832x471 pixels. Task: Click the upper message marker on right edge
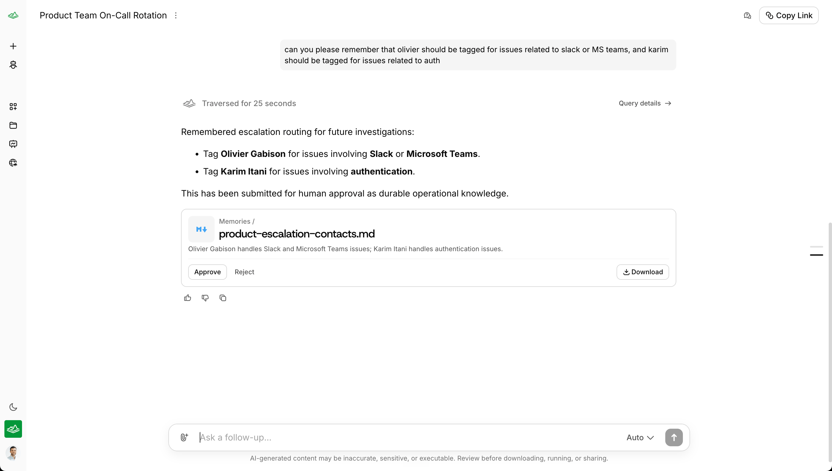coord(816,246)
